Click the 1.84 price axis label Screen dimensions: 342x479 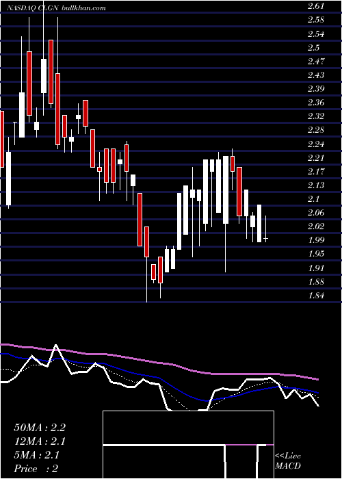tap(315, 296)
